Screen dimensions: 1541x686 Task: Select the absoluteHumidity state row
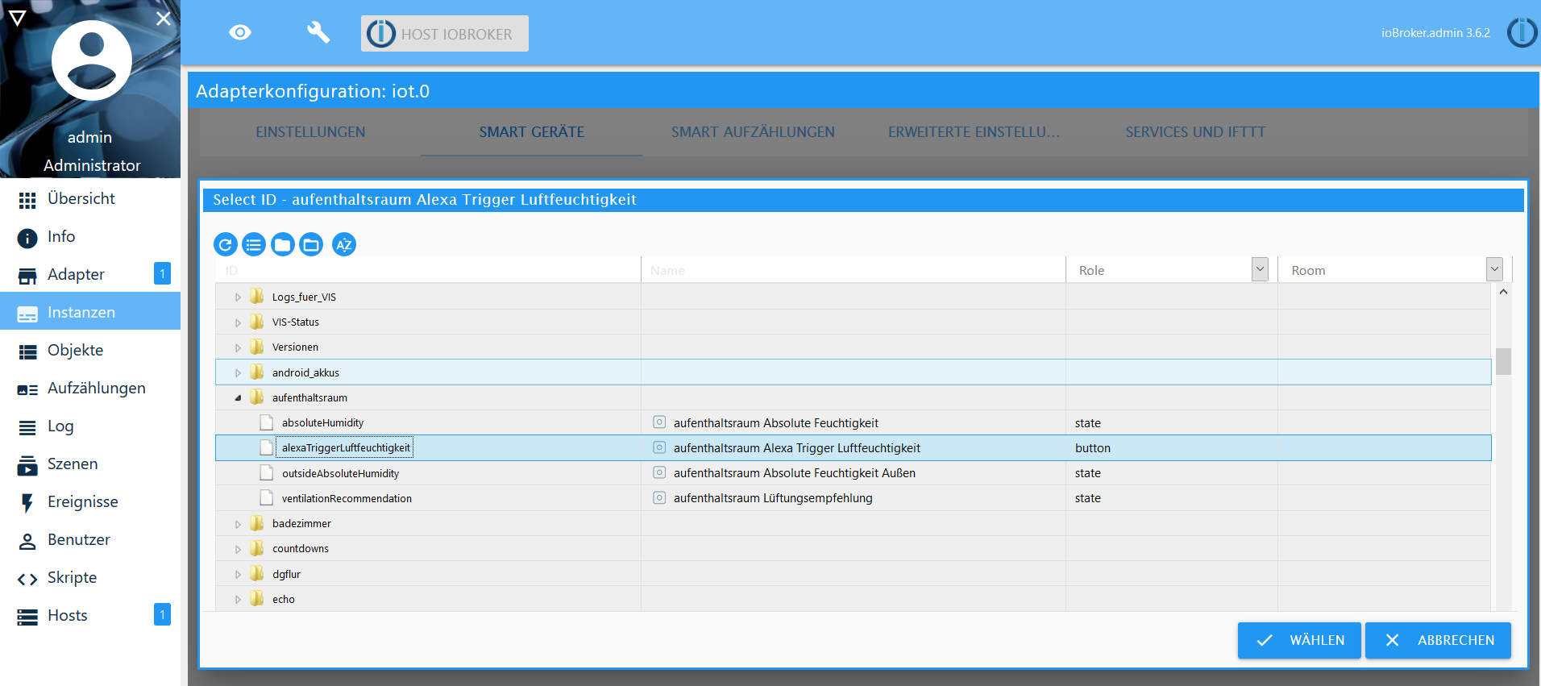point(854,422)
